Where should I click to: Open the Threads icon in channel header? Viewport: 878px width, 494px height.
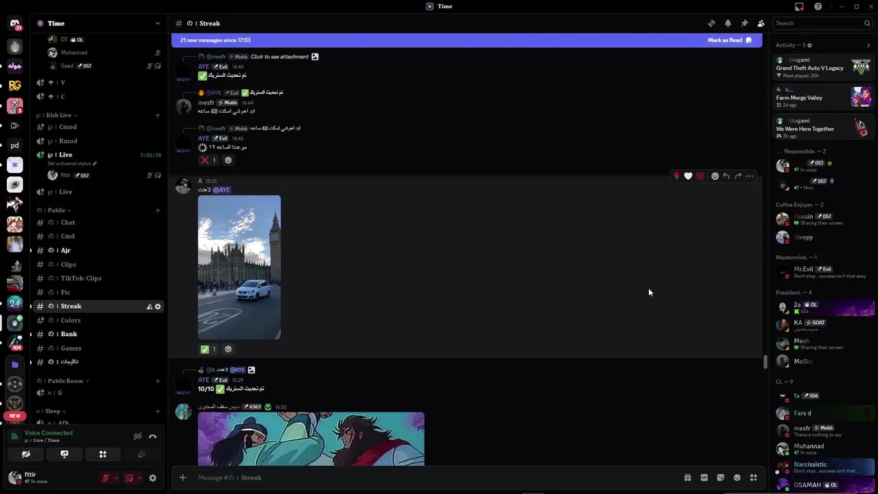pyautogui.click(x=711, y=23)
